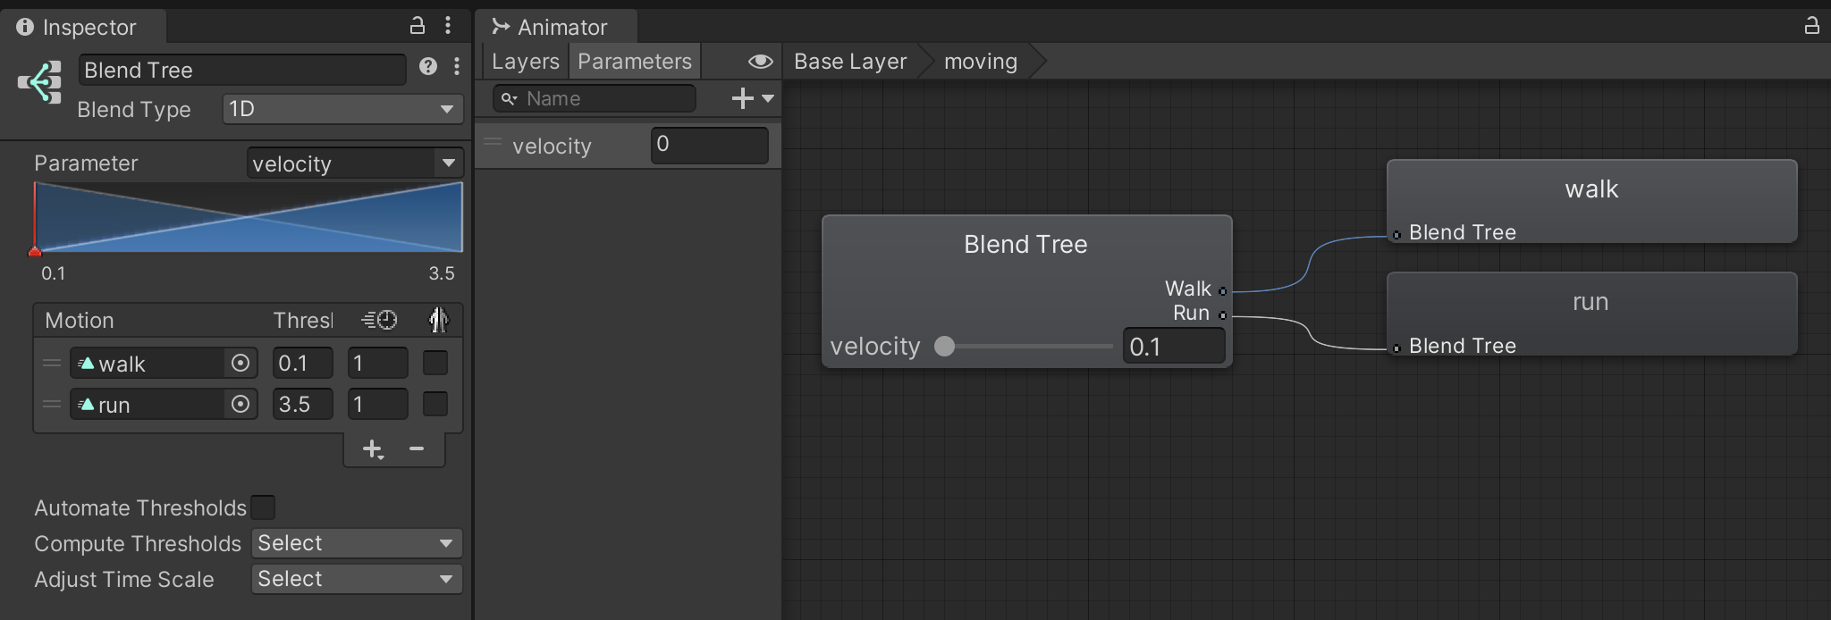Click the velocity slider handle in Blend Tree node
Viewport: 1831px width, 620px height.
[944, 346]
